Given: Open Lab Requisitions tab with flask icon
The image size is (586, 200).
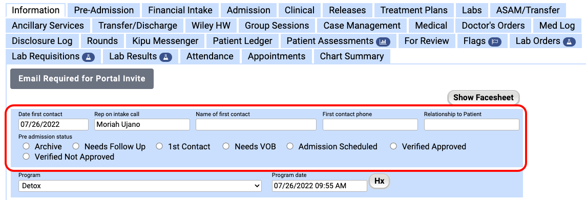Looking at the screenshot, I should pos(53,56).
